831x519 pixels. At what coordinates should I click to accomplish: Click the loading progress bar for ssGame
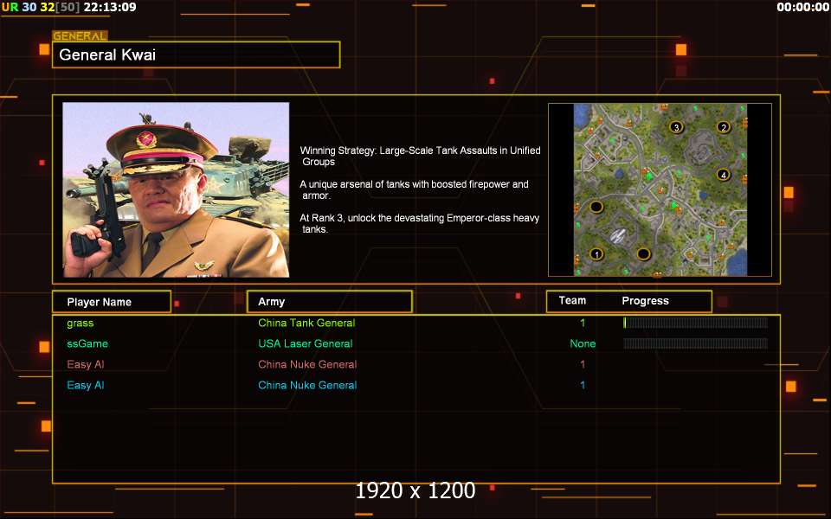695,343
